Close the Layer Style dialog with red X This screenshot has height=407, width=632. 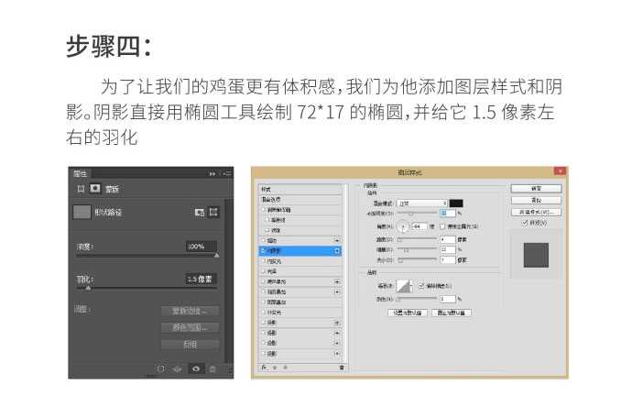(560, 171)
